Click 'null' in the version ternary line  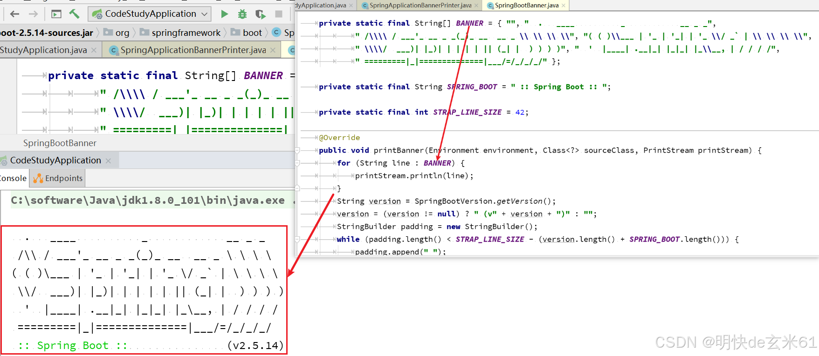(x=446, y=214)
